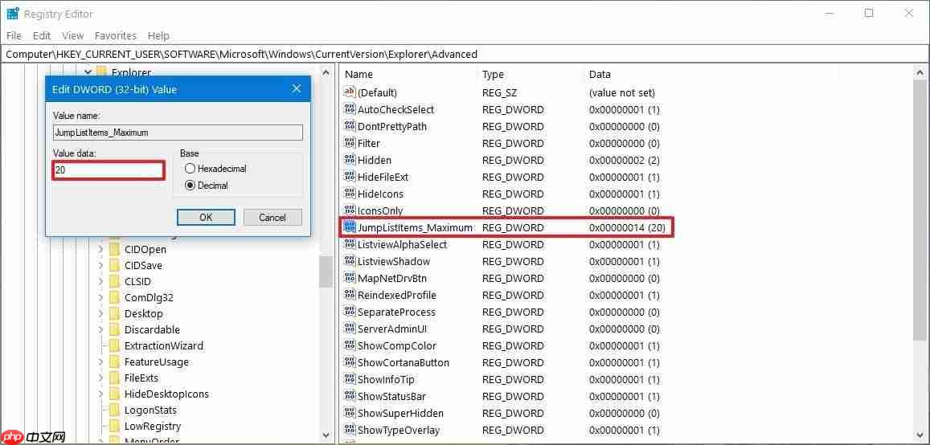Click the HideIcons DWORD icon
The height and width of the screenshot is (445, 930).
click(x=350, y=194)
